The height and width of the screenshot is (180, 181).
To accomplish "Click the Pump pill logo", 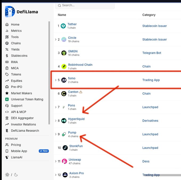I will pos(64,134).
